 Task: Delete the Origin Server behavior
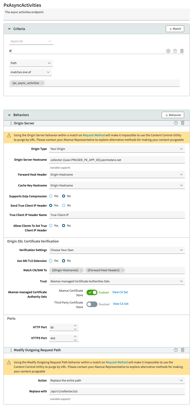pyautogui.click(x=183, y=123)
